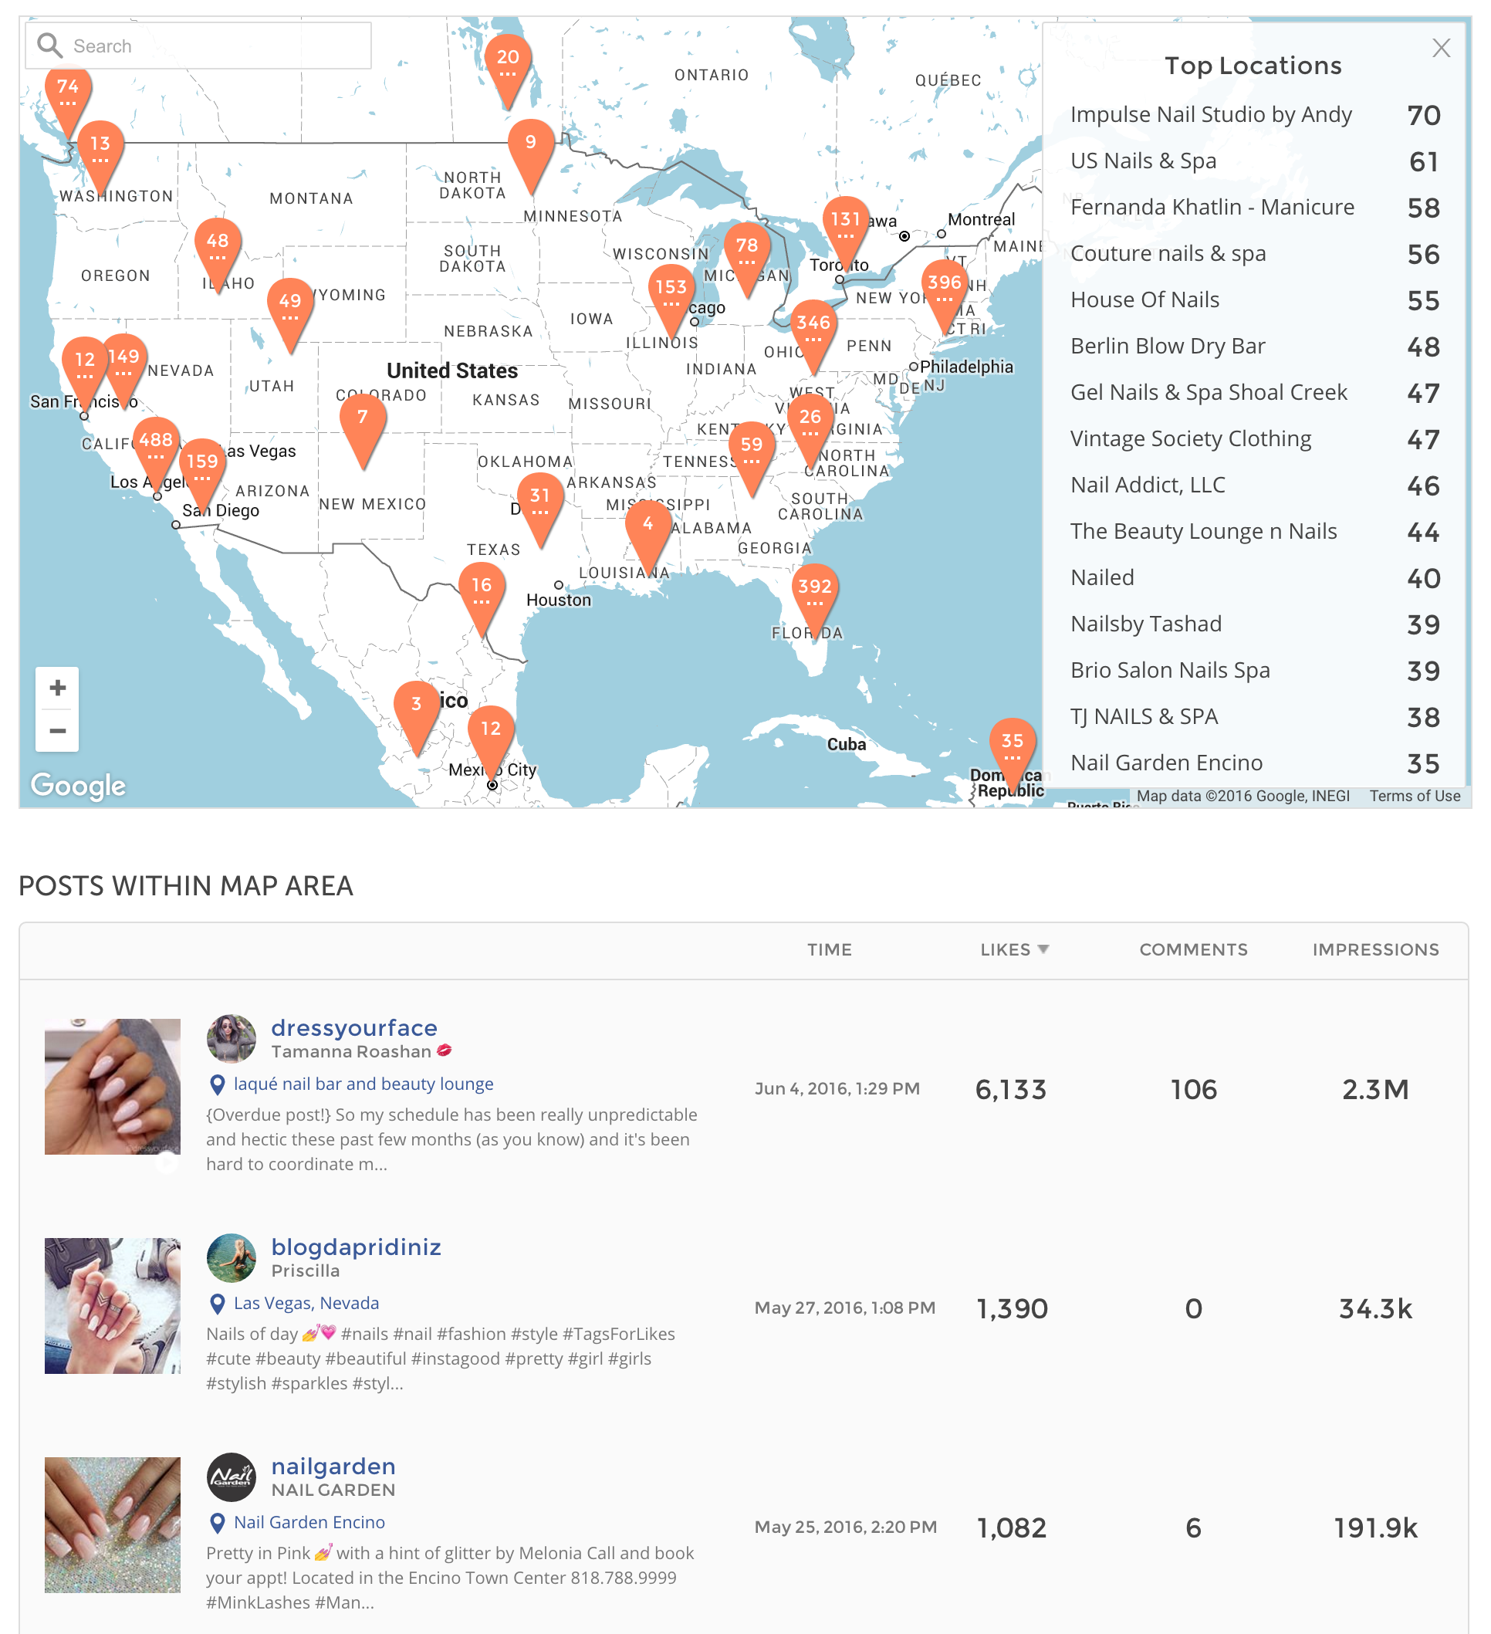Select the 392 marker over Florida

point(814,596)
